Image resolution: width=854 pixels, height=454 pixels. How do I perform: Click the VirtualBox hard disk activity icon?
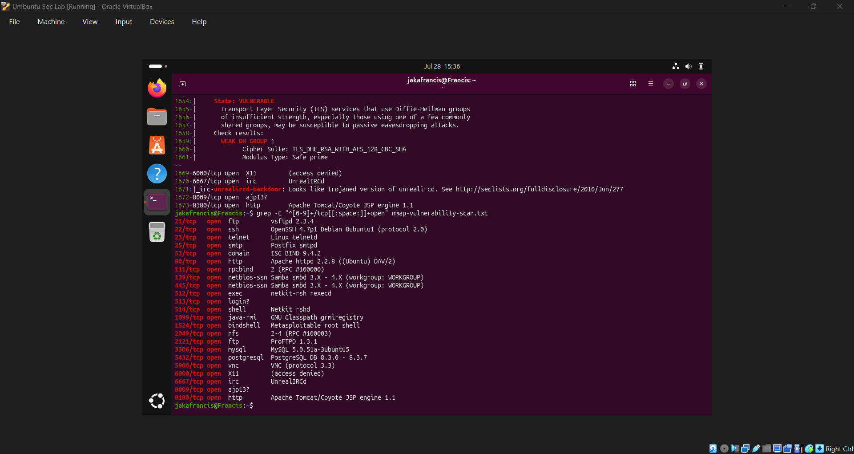coord(713,449)
